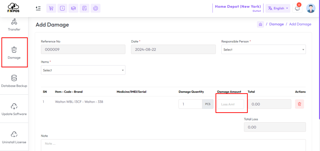
Task: Click the FINPOS cloud logo
Action: 14,8
